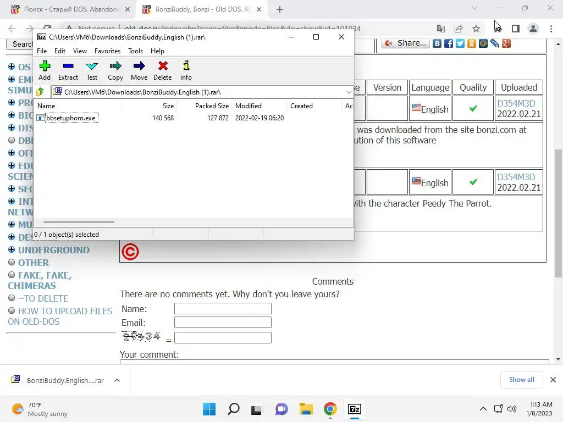Click the red Delete icon
Screen dimensions: 563x422
pyautogui.click(x=163, y=71)
